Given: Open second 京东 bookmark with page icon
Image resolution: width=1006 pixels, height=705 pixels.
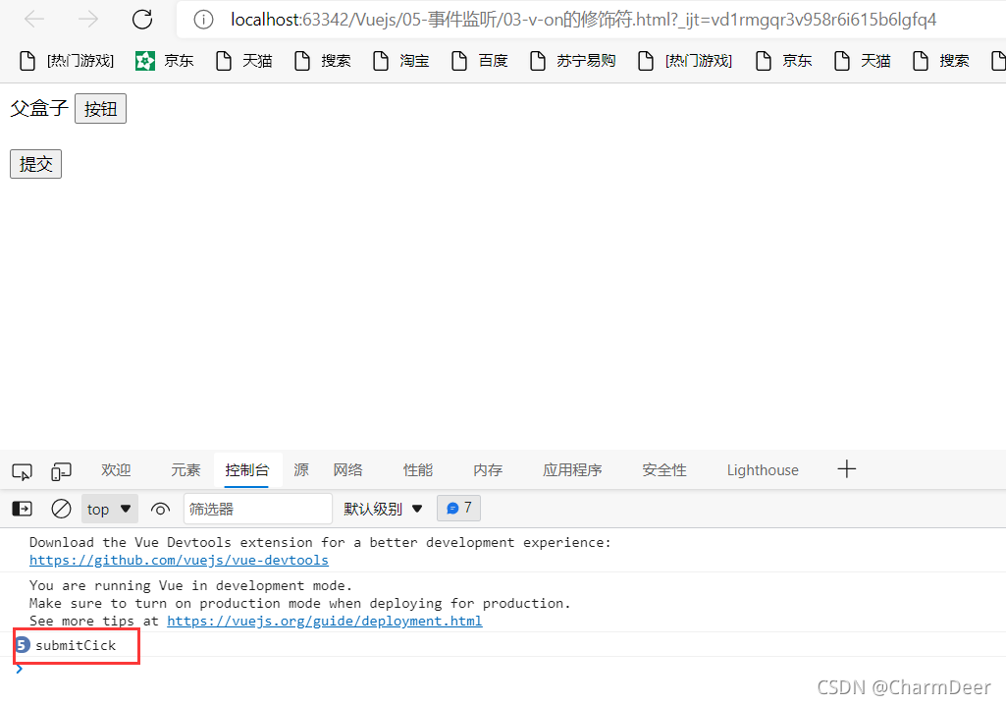Looking at the screenshot, I should click(x=784, y=61).
